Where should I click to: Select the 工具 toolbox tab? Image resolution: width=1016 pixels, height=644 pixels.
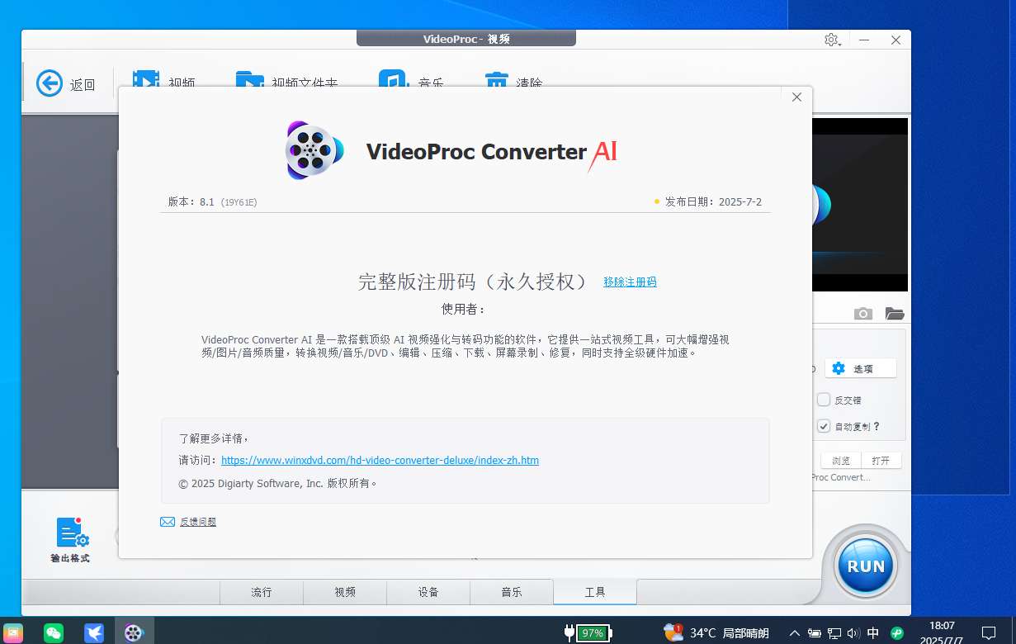click(x=595, y=592)
